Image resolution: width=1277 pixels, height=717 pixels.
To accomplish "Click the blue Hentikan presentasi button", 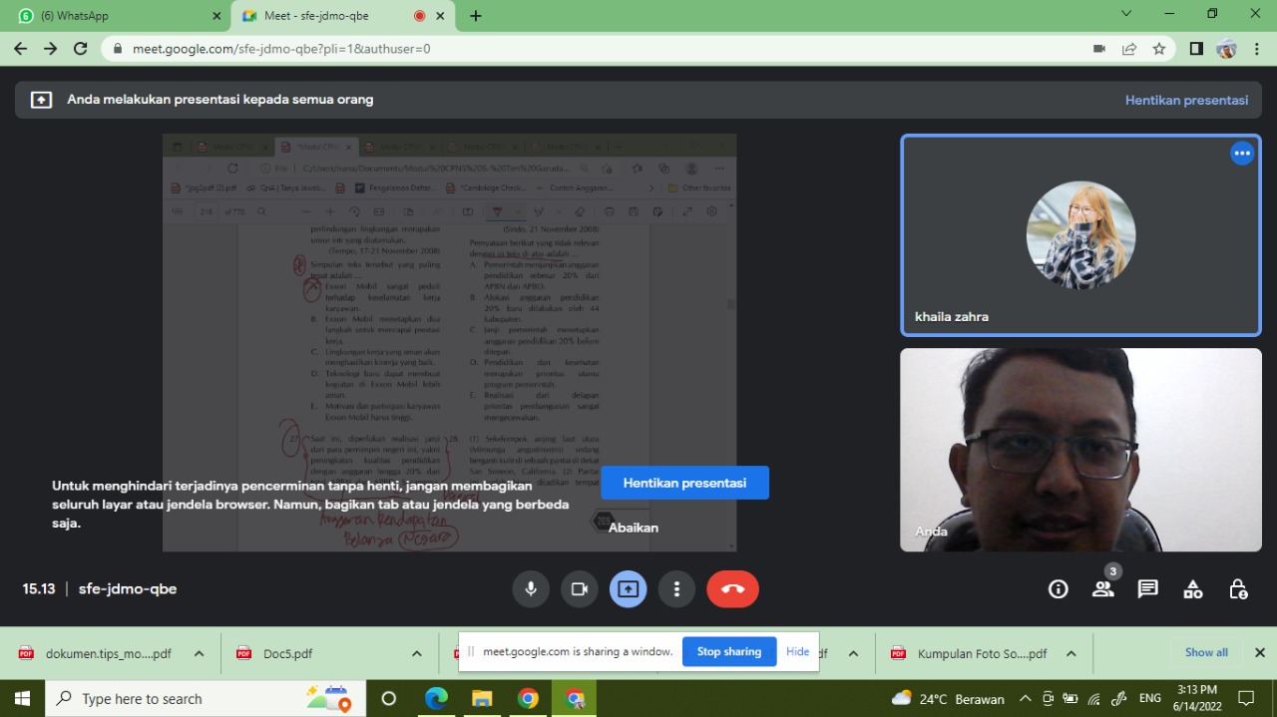I will 684,483.
